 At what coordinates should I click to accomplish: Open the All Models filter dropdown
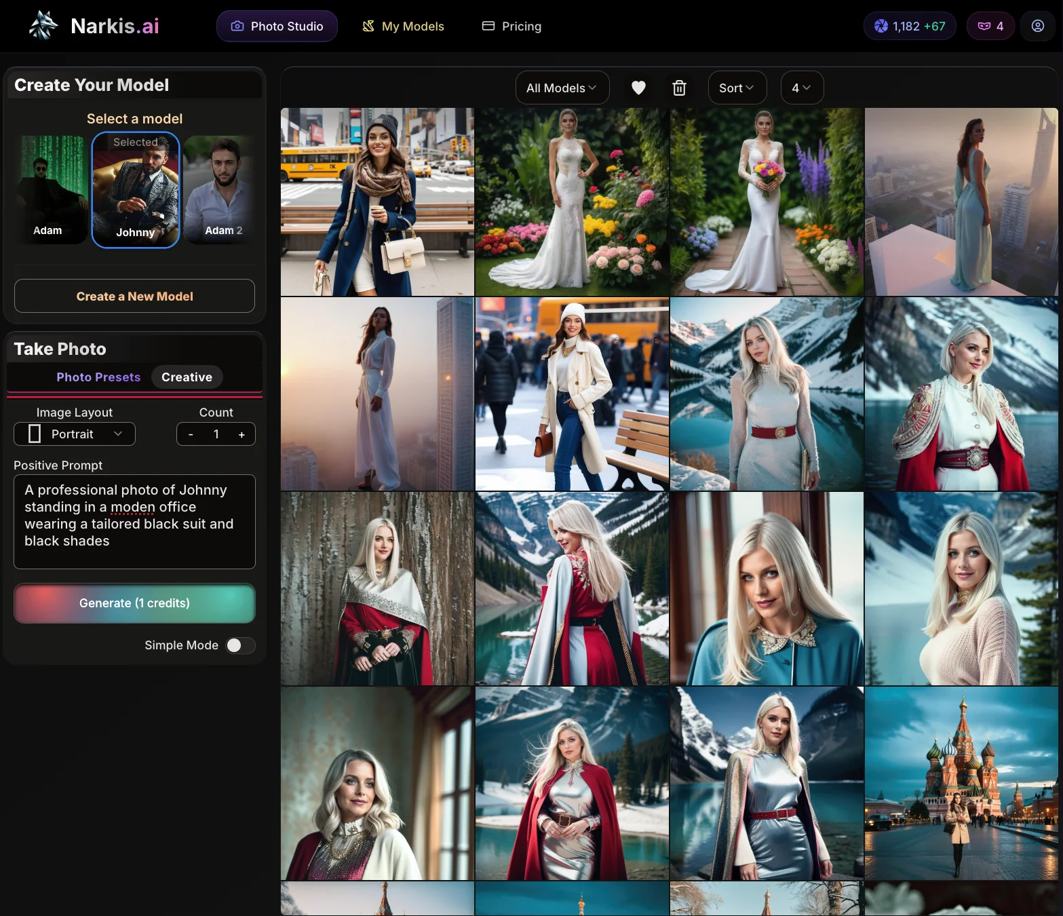tap(562, 88)
